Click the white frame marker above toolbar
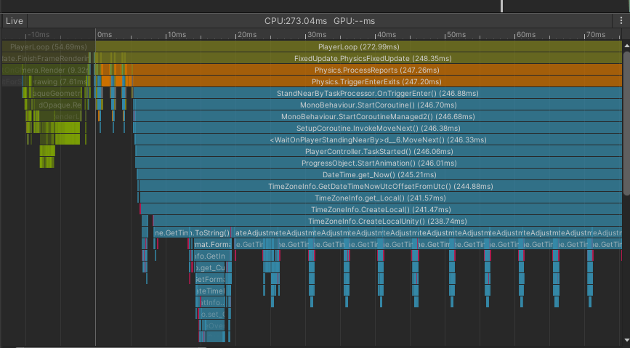This screenshot has width=630, height=348. coord(501,6)
